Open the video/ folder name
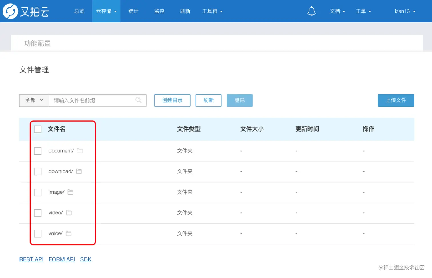Viewport: 432px width, 278px height. (56, 213)
